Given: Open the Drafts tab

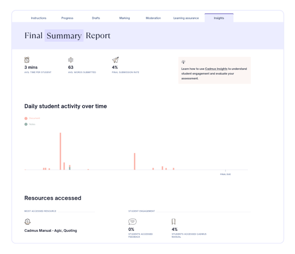Looking at the screenshot, I should (x=96, y=18).
